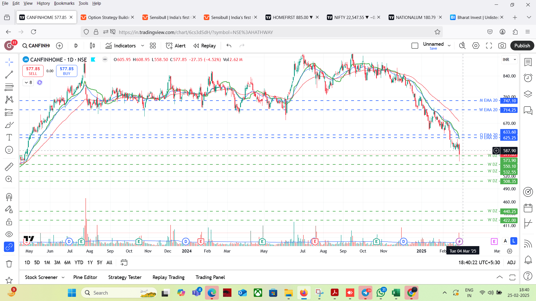Toggle magnet mode for drawings
The height and width of the screenshot is (301, 536).
(9, 197)
